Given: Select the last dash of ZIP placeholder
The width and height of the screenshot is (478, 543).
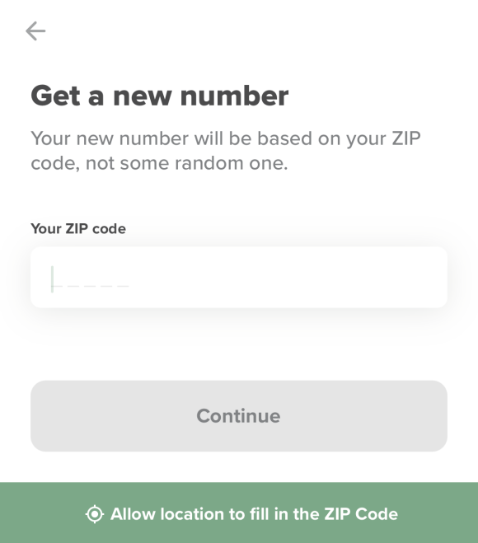Looking at the screenshot, I should tap(123, 286).
